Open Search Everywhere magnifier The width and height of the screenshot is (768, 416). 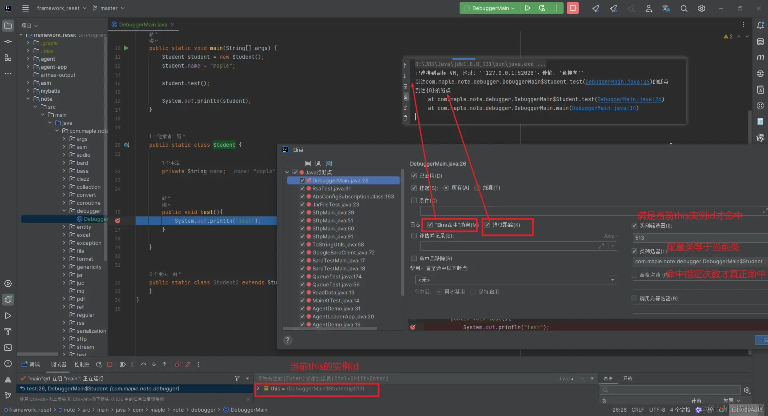684,8
